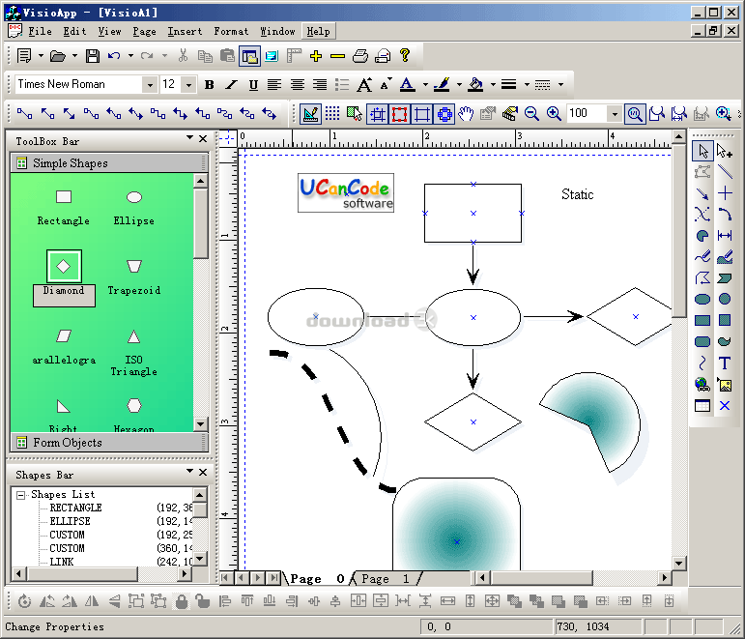Select the pointer arrow tool
Viewport: 745px width, 639px height.
point(702,151)
